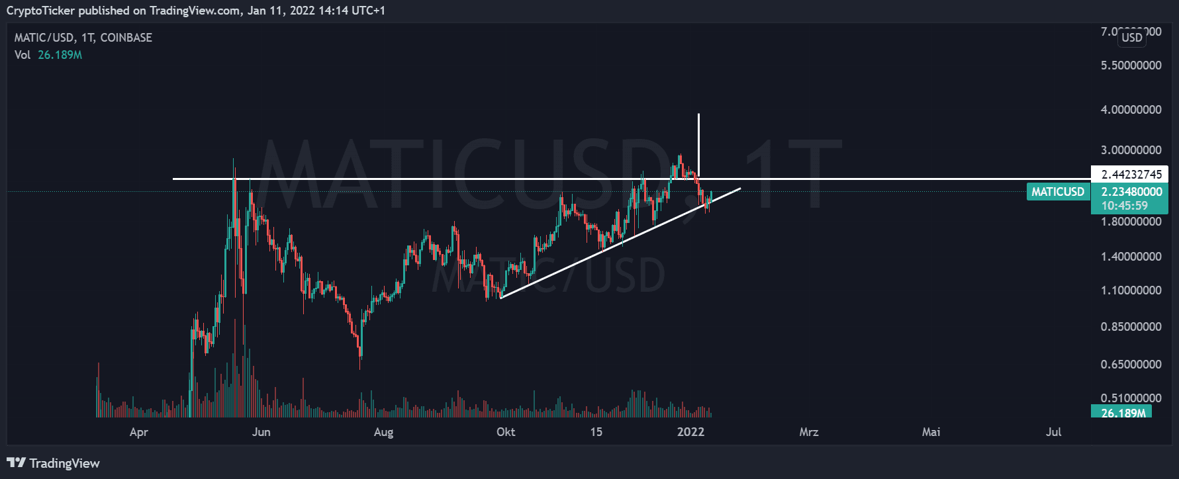Click the MATIC/USD, 1T, COINBASE symbol title
1179x479 pixels.
click(83, 38)
